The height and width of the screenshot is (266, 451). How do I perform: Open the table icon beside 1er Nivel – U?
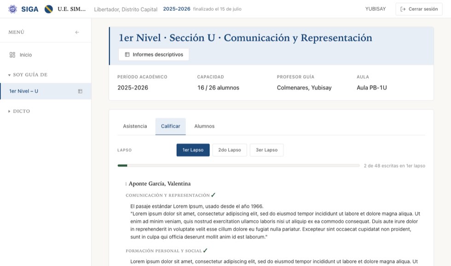pyautogui.click(x=80, y=91)
